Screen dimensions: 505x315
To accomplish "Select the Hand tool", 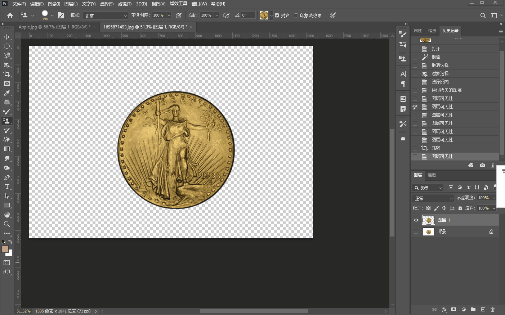I will pyautogui.click(x=7, y=215).
